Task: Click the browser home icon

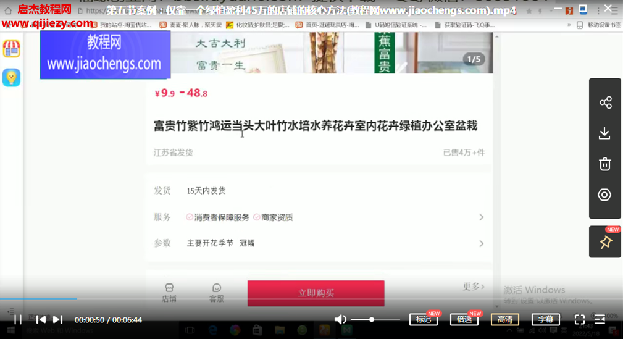Action: pyautogui.click(x=8, y=10)
